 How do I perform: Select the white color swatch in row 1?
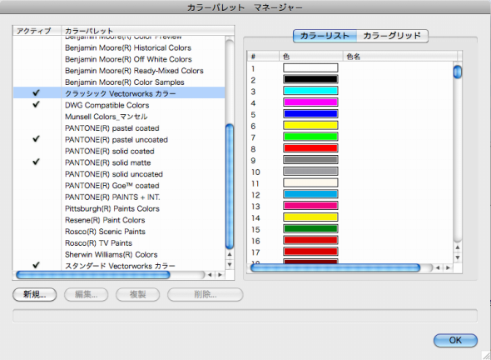coord(310,68)
